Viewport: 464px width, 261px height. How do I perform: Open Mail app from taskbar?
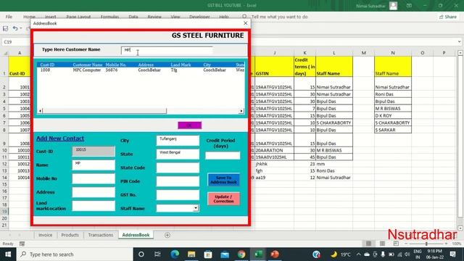click(225, 254)
